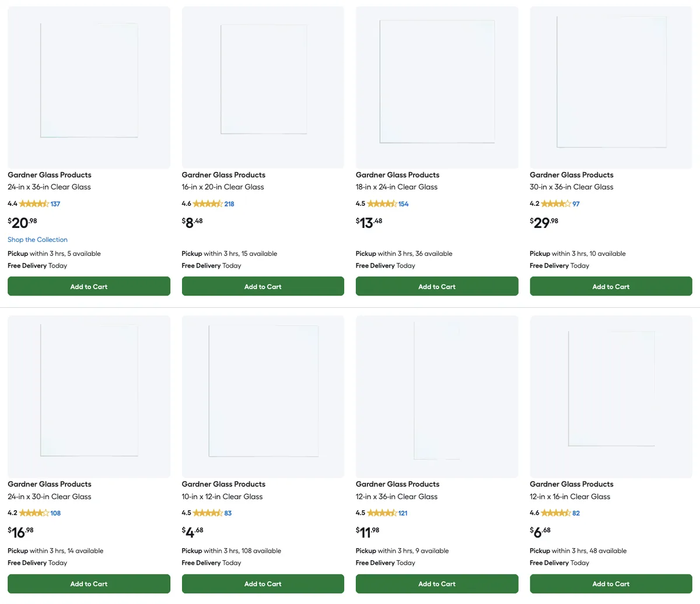Open the 18-in x 24-in Clear Glass product title
This screenshot has width=700, height=604.
click(x=396, y=187)
